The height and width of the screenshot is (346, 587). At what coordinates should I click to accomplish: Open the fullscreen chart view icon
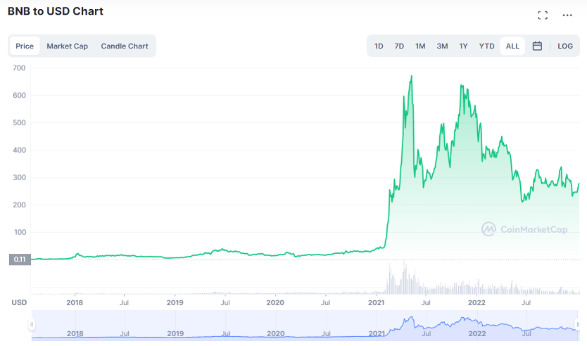(x=543, y=15)
